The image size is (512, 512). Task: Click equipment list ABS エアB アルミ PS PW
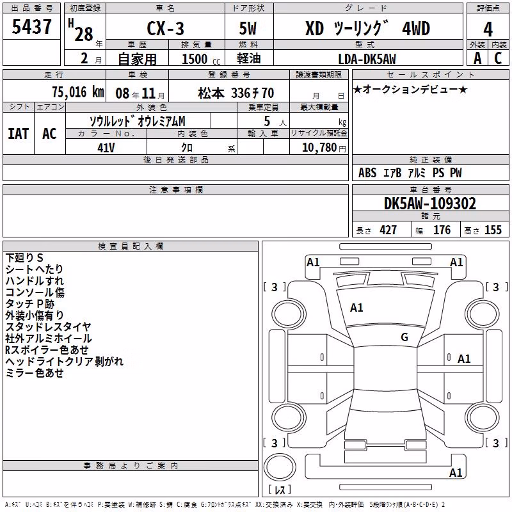[410, 173]
